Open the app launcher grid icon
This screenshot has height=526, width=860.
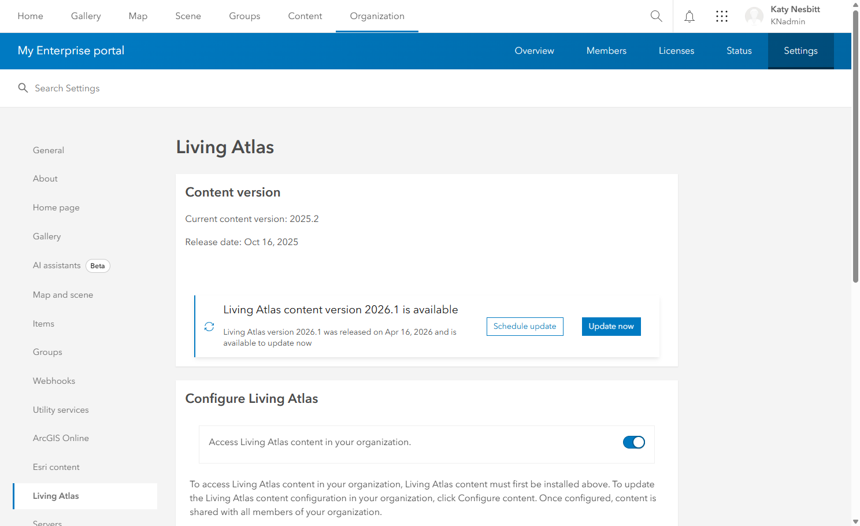point(722,16)
